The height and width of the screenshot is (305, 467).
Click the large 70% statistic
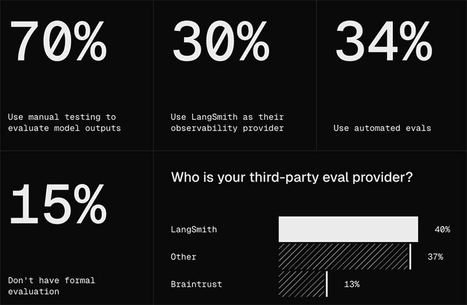(58, 41)
